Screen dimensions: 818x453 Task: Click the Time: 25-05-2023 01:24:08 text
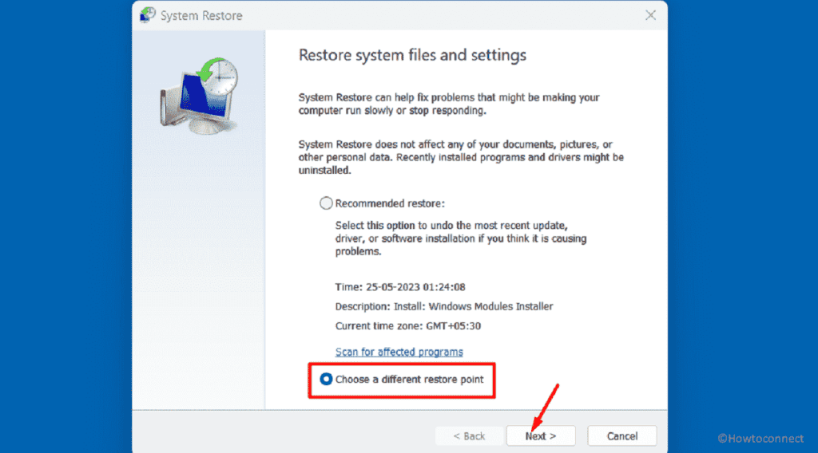(400, 287)
